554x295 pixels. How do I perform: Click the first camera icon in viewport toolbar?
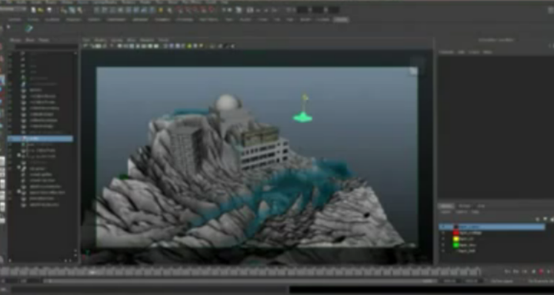tap(85, 46)
